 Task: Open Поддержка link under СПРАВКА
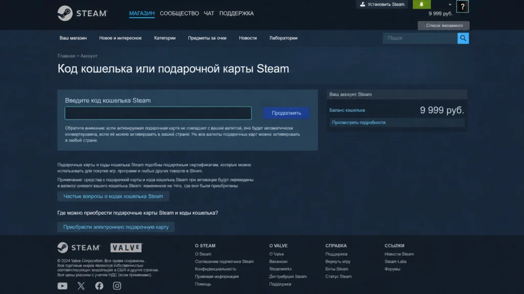coord(336,254)
